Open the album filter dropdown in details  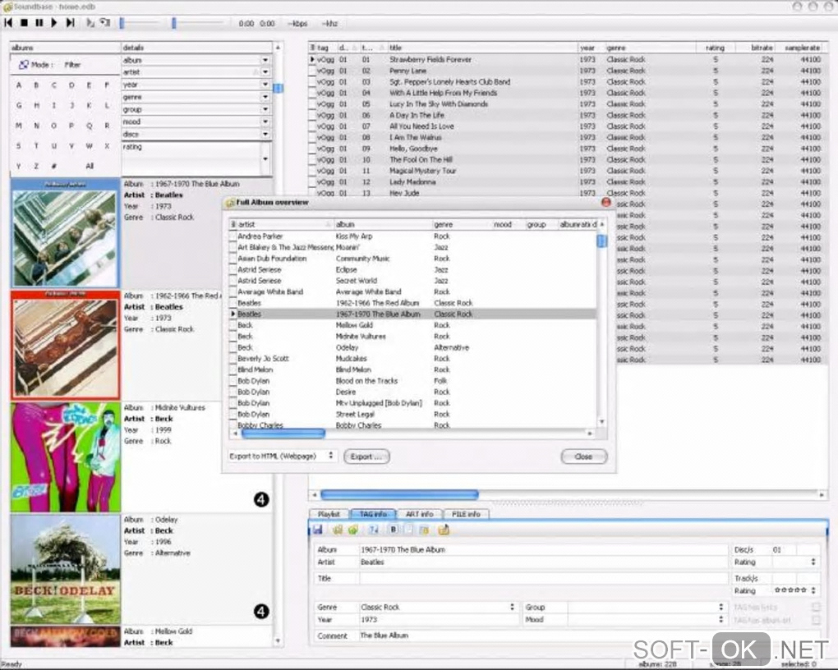[265, 61]
